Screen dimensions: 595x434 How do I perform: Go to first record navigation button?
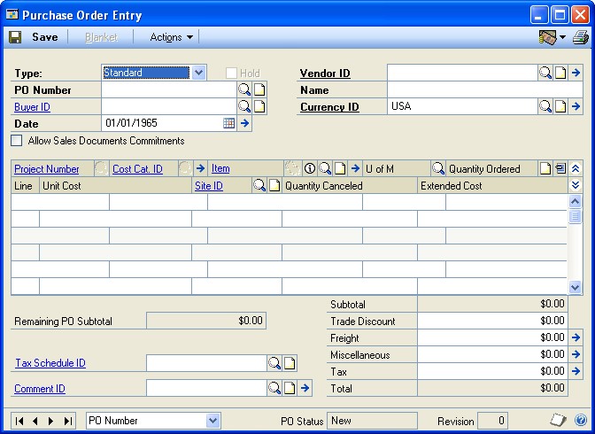pos(19,421)
